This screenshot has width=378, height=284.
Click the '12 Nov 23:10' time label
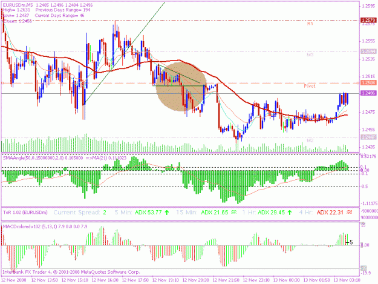(256, 280)
